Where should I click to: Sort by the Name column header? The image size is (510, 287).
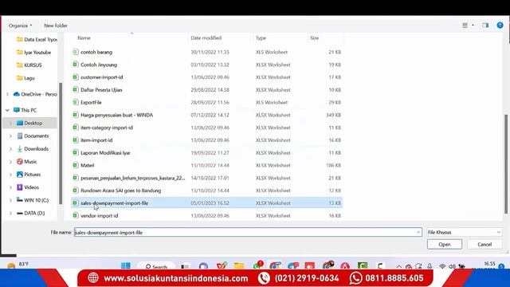coord(84,38)
